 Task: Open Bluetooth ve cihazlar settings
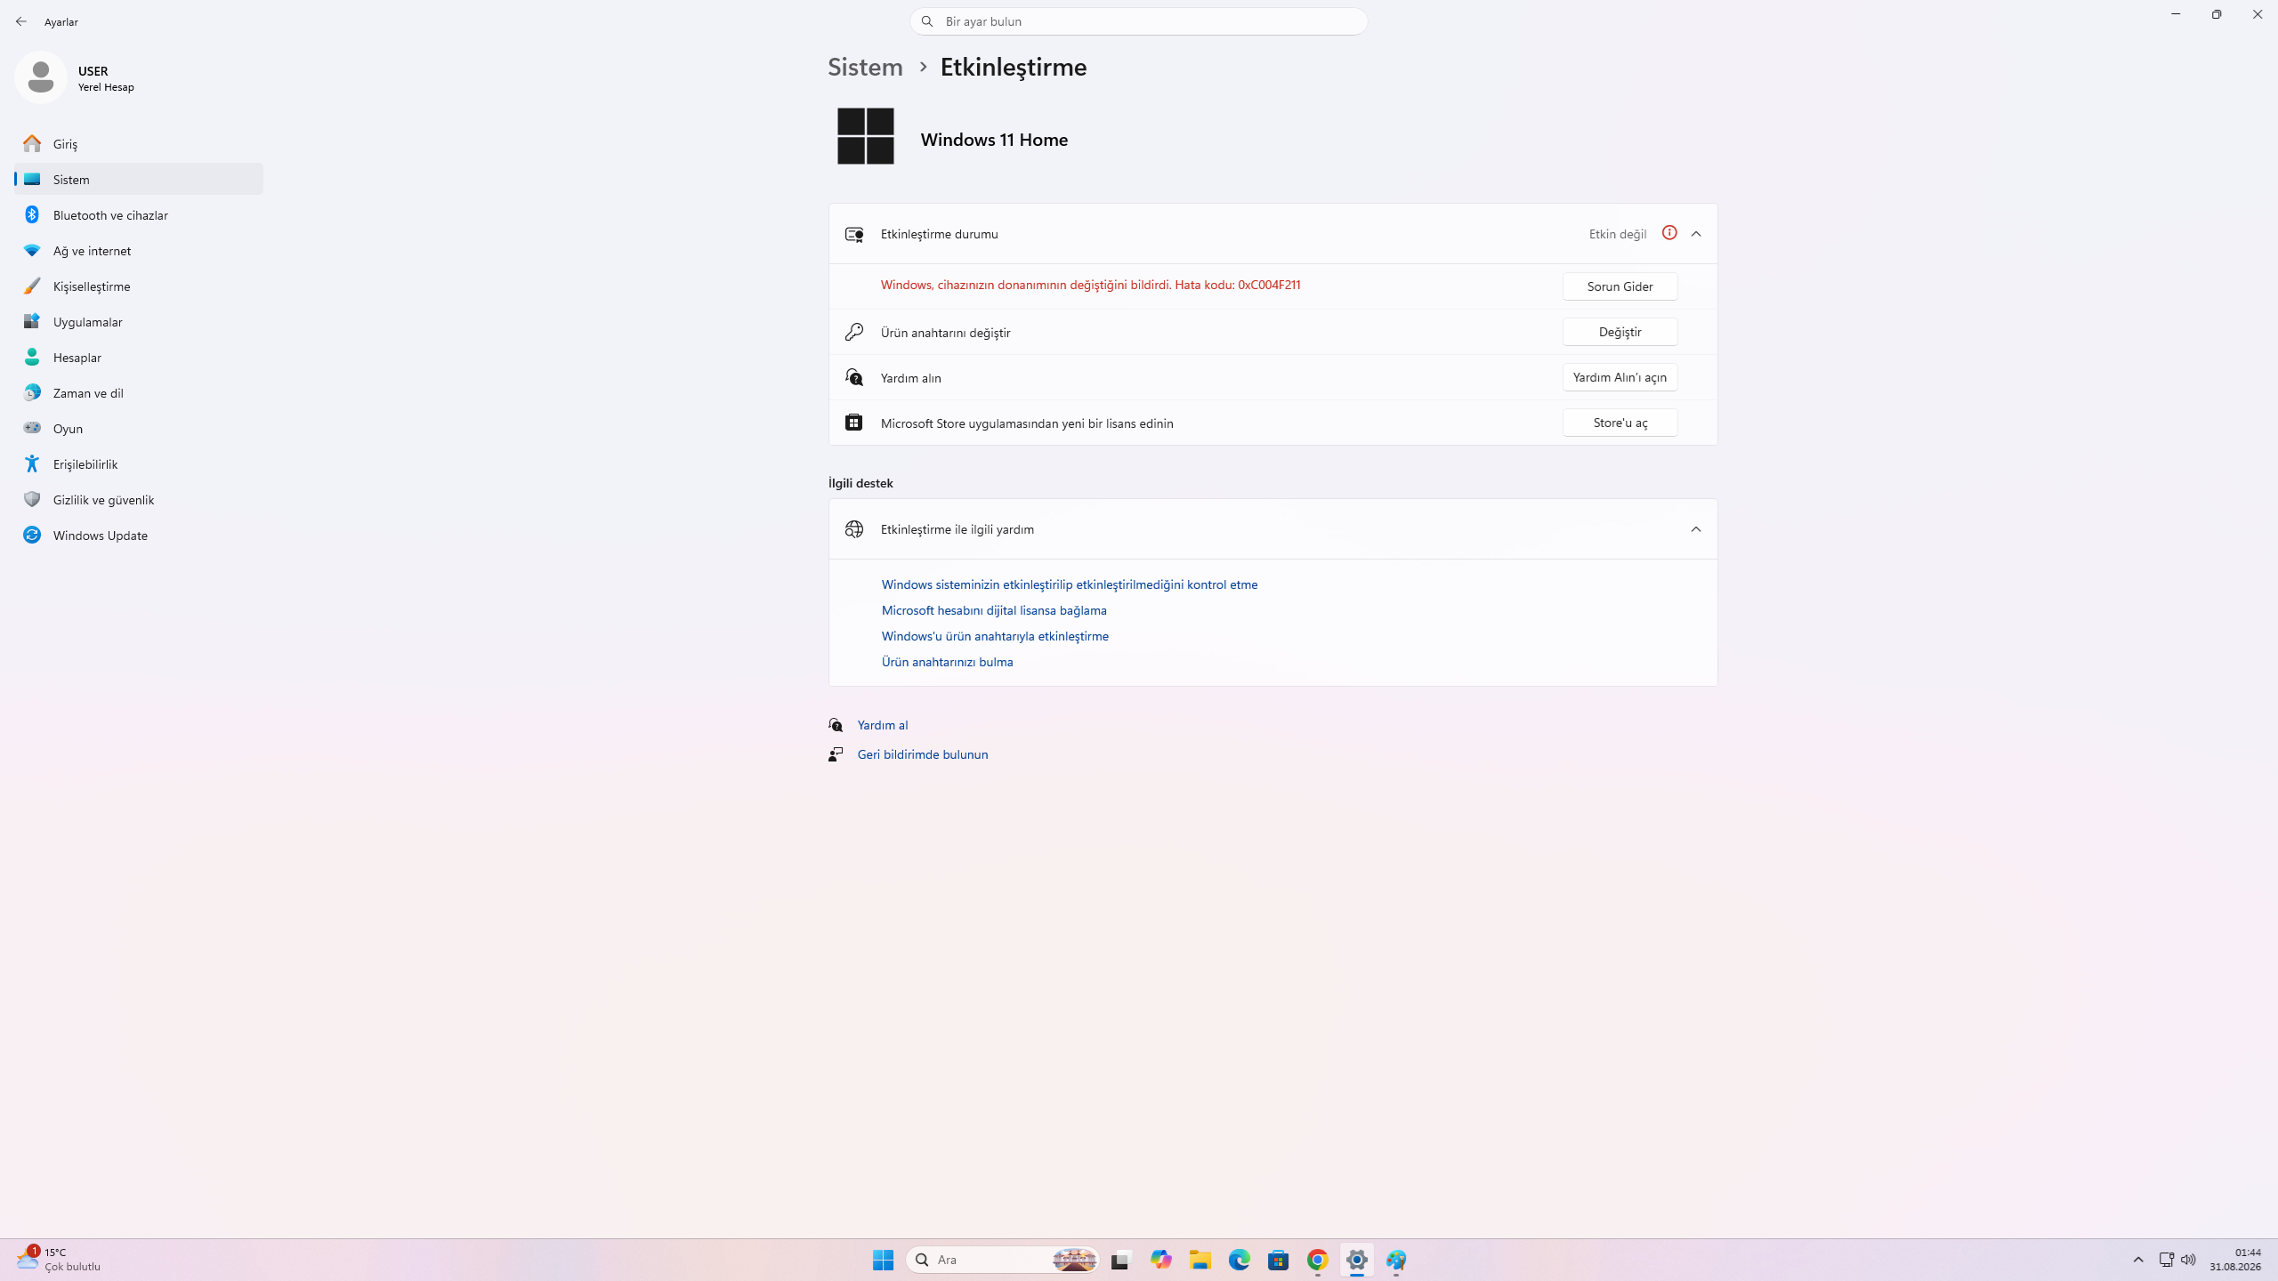tap(139, 214)
